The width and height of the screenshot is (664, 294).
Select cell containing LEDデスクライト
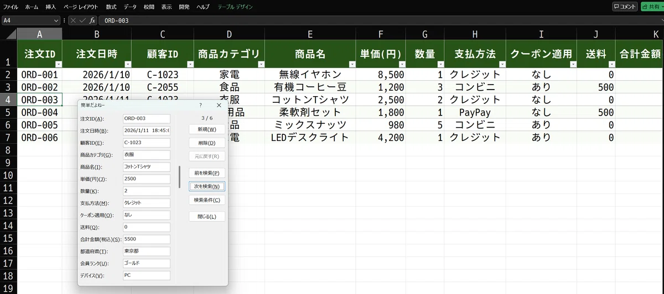[310, 138]
